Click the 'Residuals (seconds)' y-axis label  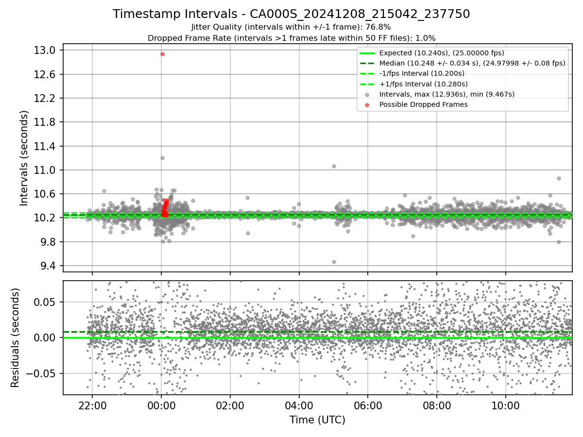15,337
